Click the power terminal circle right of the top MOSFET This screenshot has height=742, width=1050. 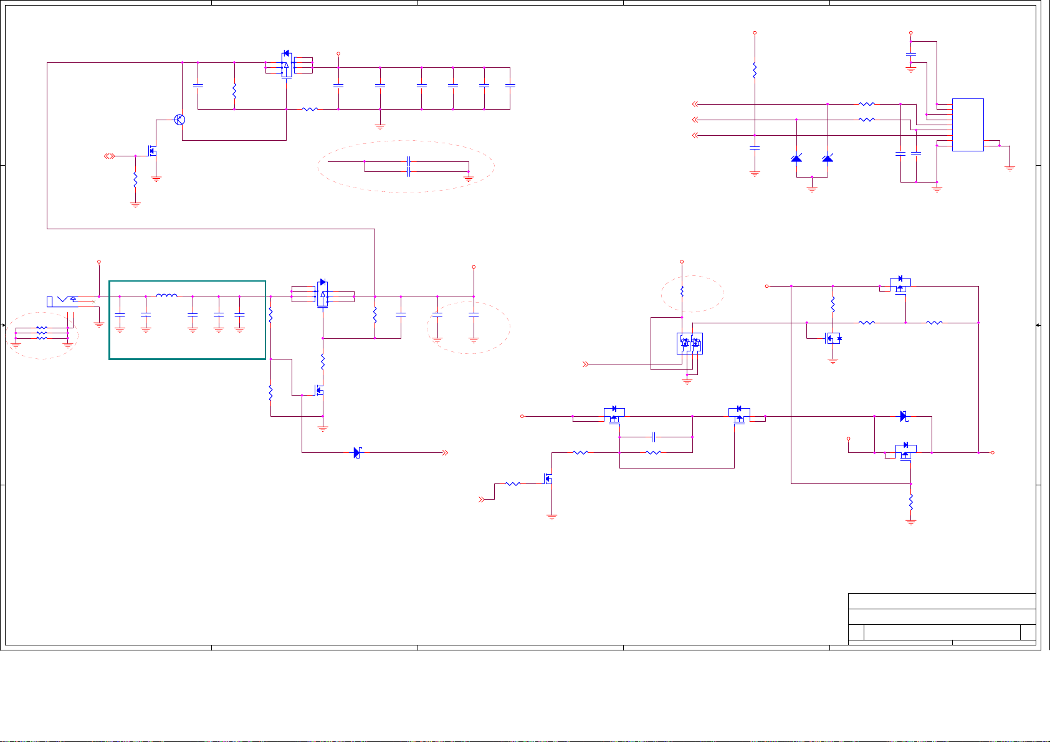(x=338, y=54)
